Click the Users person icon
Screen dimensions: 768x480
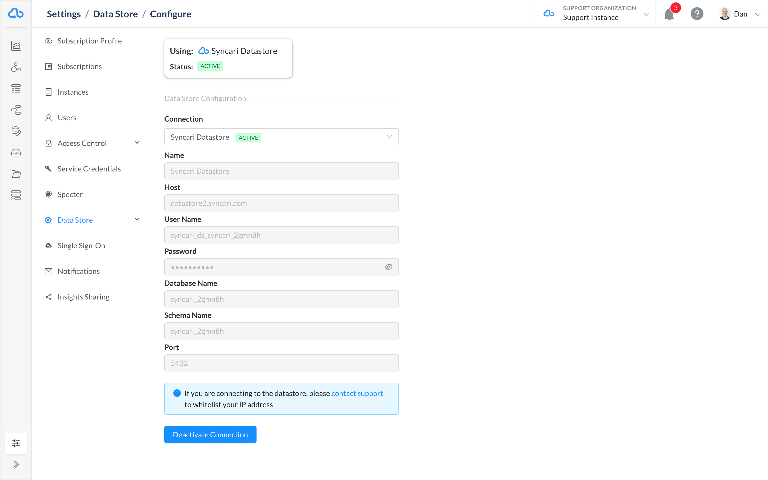point(48,118)
